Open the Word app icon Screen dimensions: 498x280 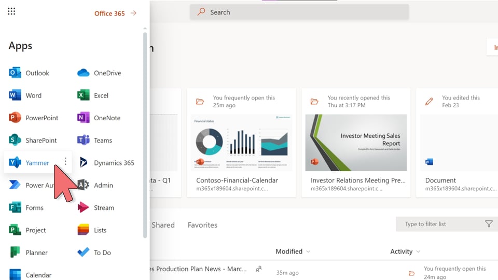click(15, 95)
